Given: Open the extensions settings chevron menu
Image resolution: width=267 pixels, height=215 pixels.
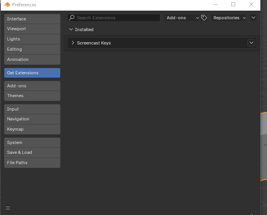Looking at the screenshot, I should 253,18.
